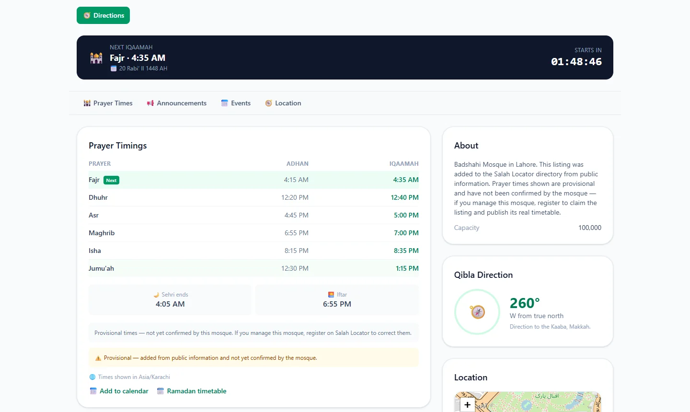Click the Jumu'ah iqaamah time 1:15 PM
Viewport: 690px width, 412px height.
(407, 268)
